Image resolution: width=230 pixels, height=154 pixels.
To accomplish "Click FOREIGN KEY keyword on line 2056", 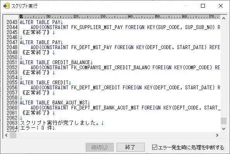I will 137,87.
